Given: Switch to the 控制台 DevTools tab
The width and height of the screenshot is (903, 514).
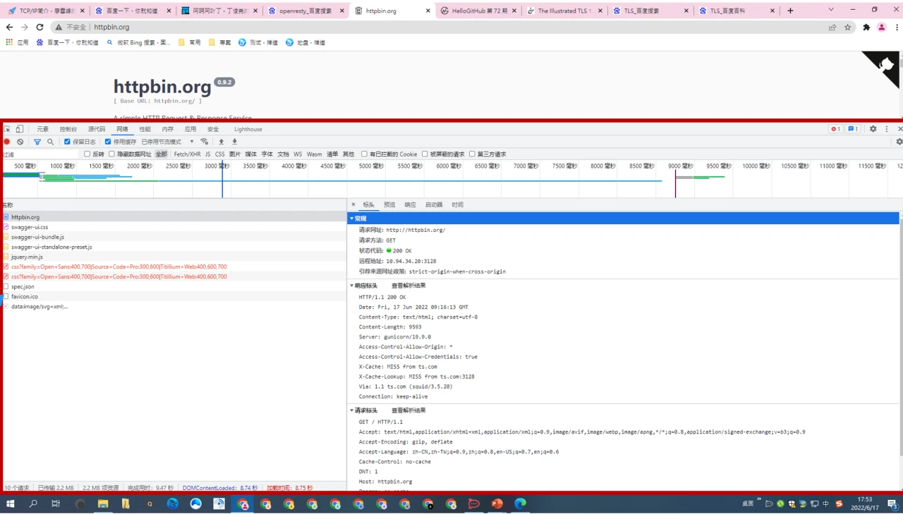Looking at the screenshot, I should tap(68, 129).
